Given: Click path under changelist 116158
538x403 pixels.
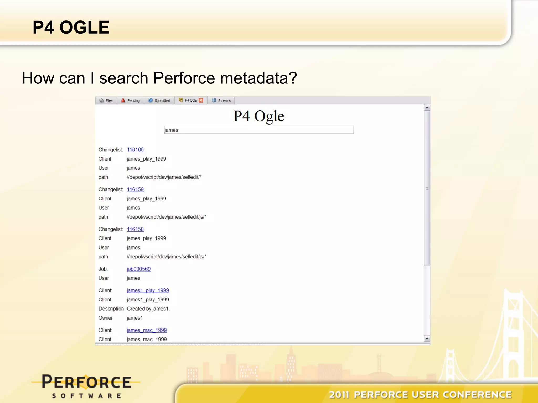Looking at the screenshot, I should click(167, 257).
